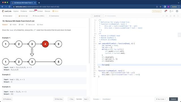
Task: Close the Remove Nth Node tab
Action: (35, 3)
